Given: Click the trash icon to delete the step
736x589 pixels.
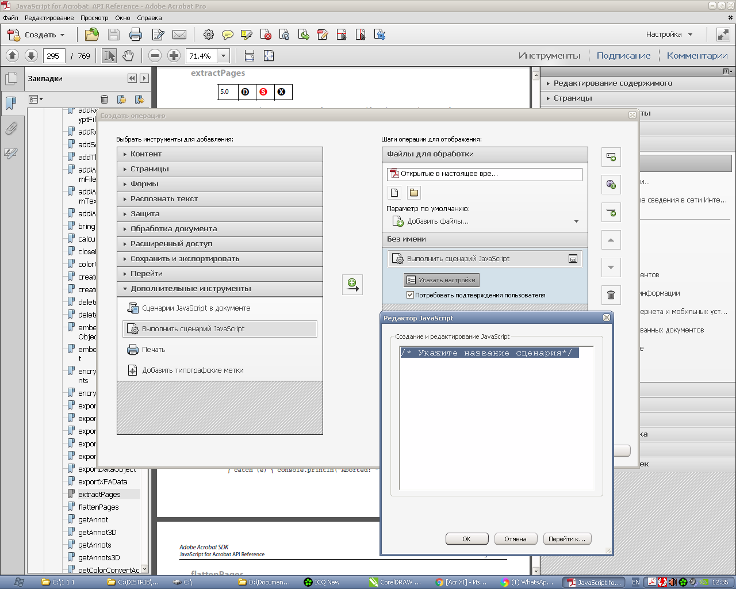Looking at the screenshot, I should click(x=611, y=295).
